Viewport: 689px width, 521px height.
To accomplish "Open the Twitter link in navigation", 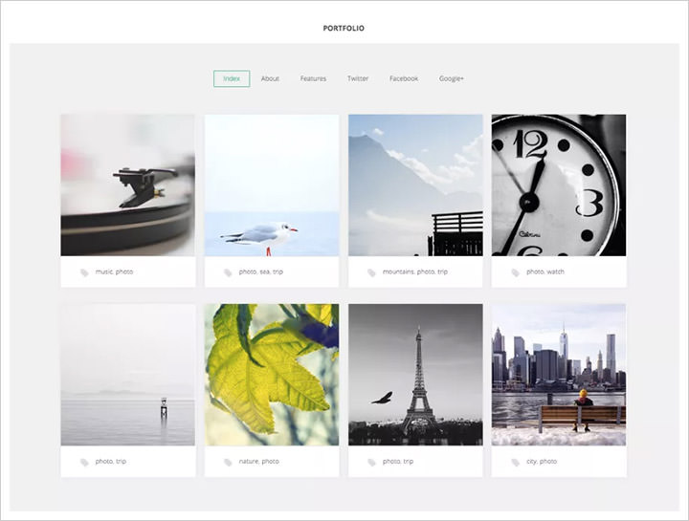I will coord(357,78).
